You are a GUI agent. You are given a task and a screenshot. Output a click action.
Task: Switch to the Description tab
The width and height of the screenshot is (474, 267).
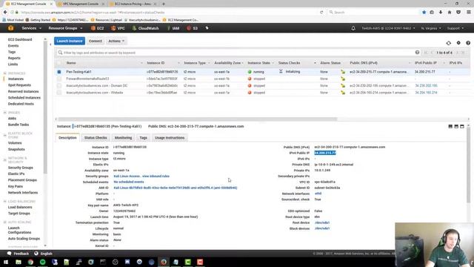(x=67, y=138)
